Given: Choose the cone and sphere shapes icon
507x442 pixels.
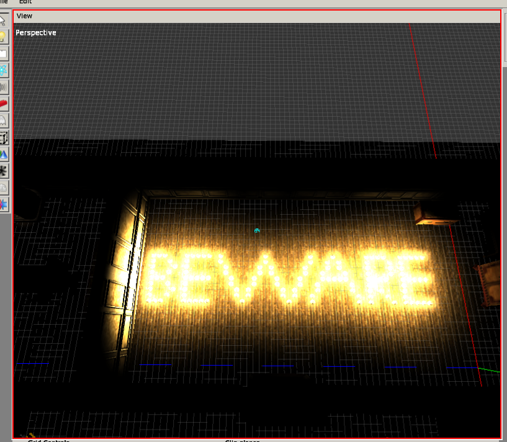Looking at the screenshot, I should pyautogui.click(x=4, y=154).
